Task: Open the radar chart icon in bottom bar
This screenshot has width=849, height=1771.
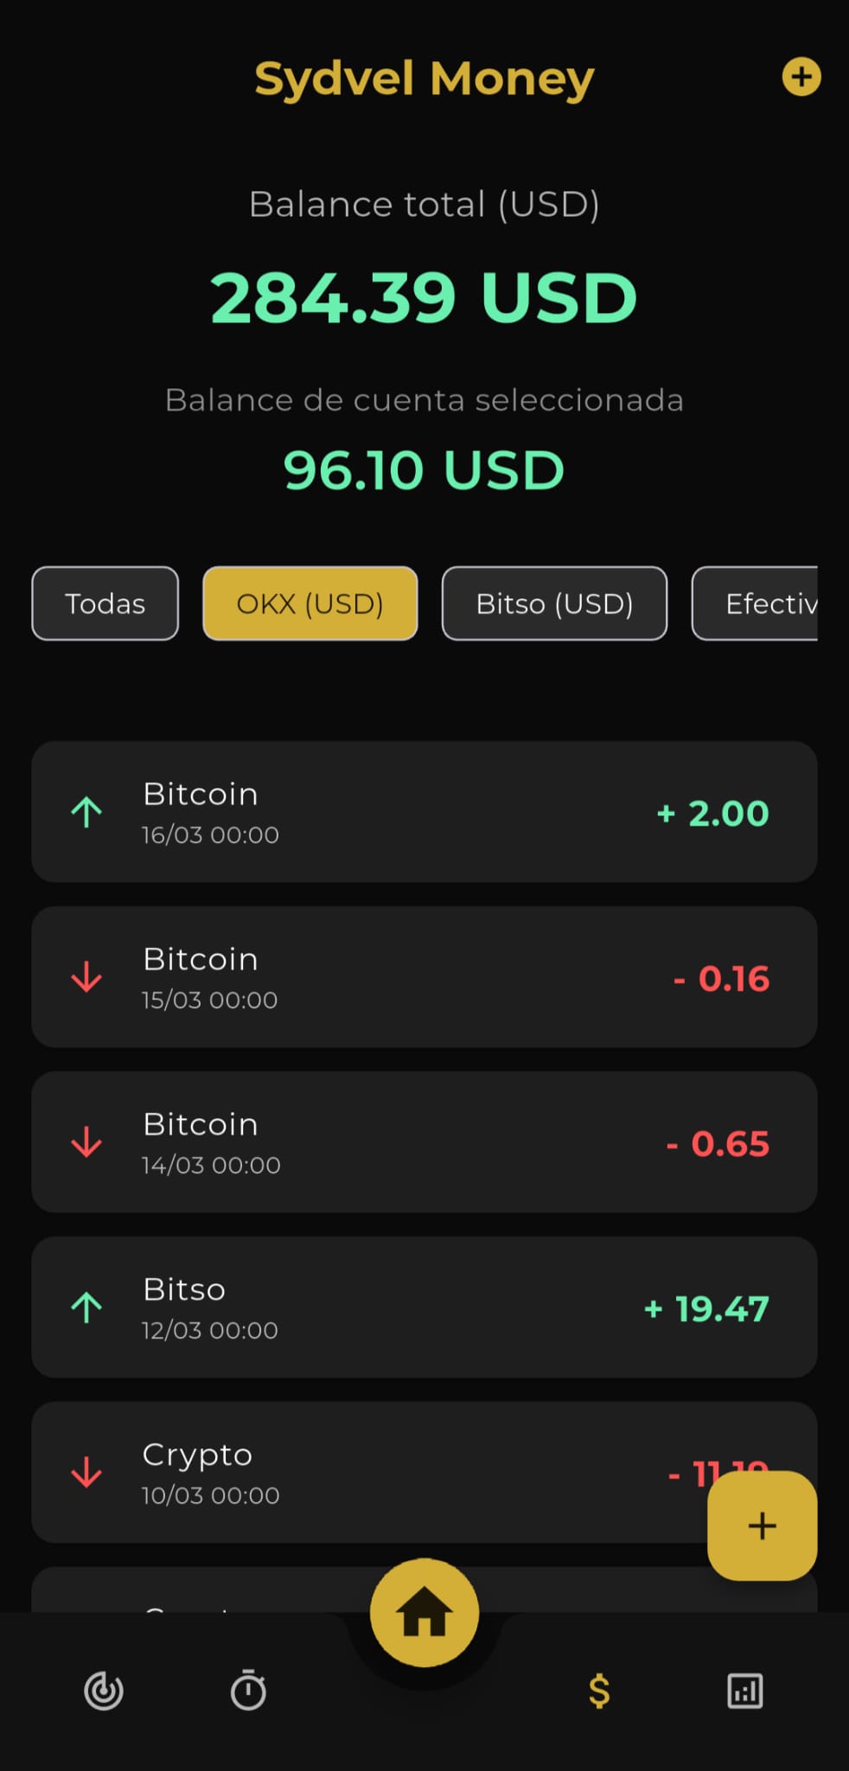Action: [x=104, y=1691]
